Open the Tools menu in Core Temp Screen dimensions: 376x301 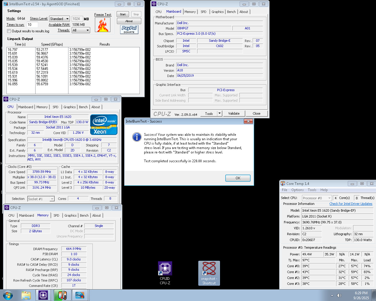[x=312, y=190]
